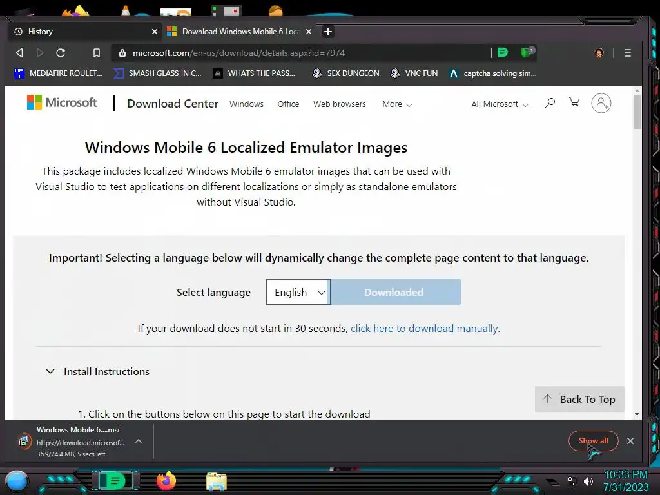Expand the All Microsoft dropdown

click(500, 104)
